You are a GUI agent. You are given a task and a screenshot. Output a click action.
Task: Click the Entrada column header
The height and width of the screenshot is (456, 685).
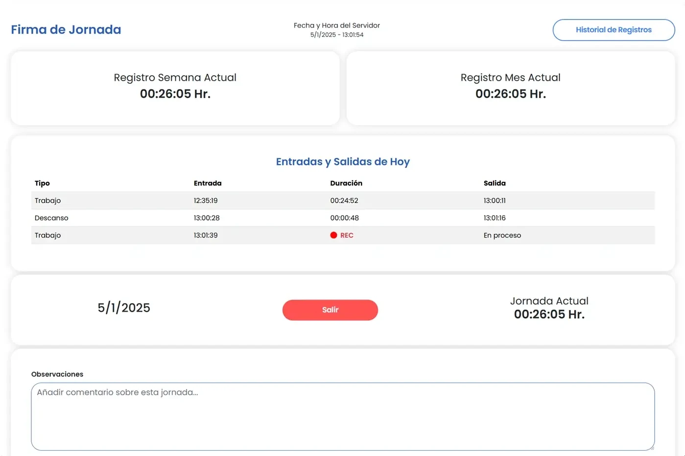pyautogui.click(x=208, y=183)
